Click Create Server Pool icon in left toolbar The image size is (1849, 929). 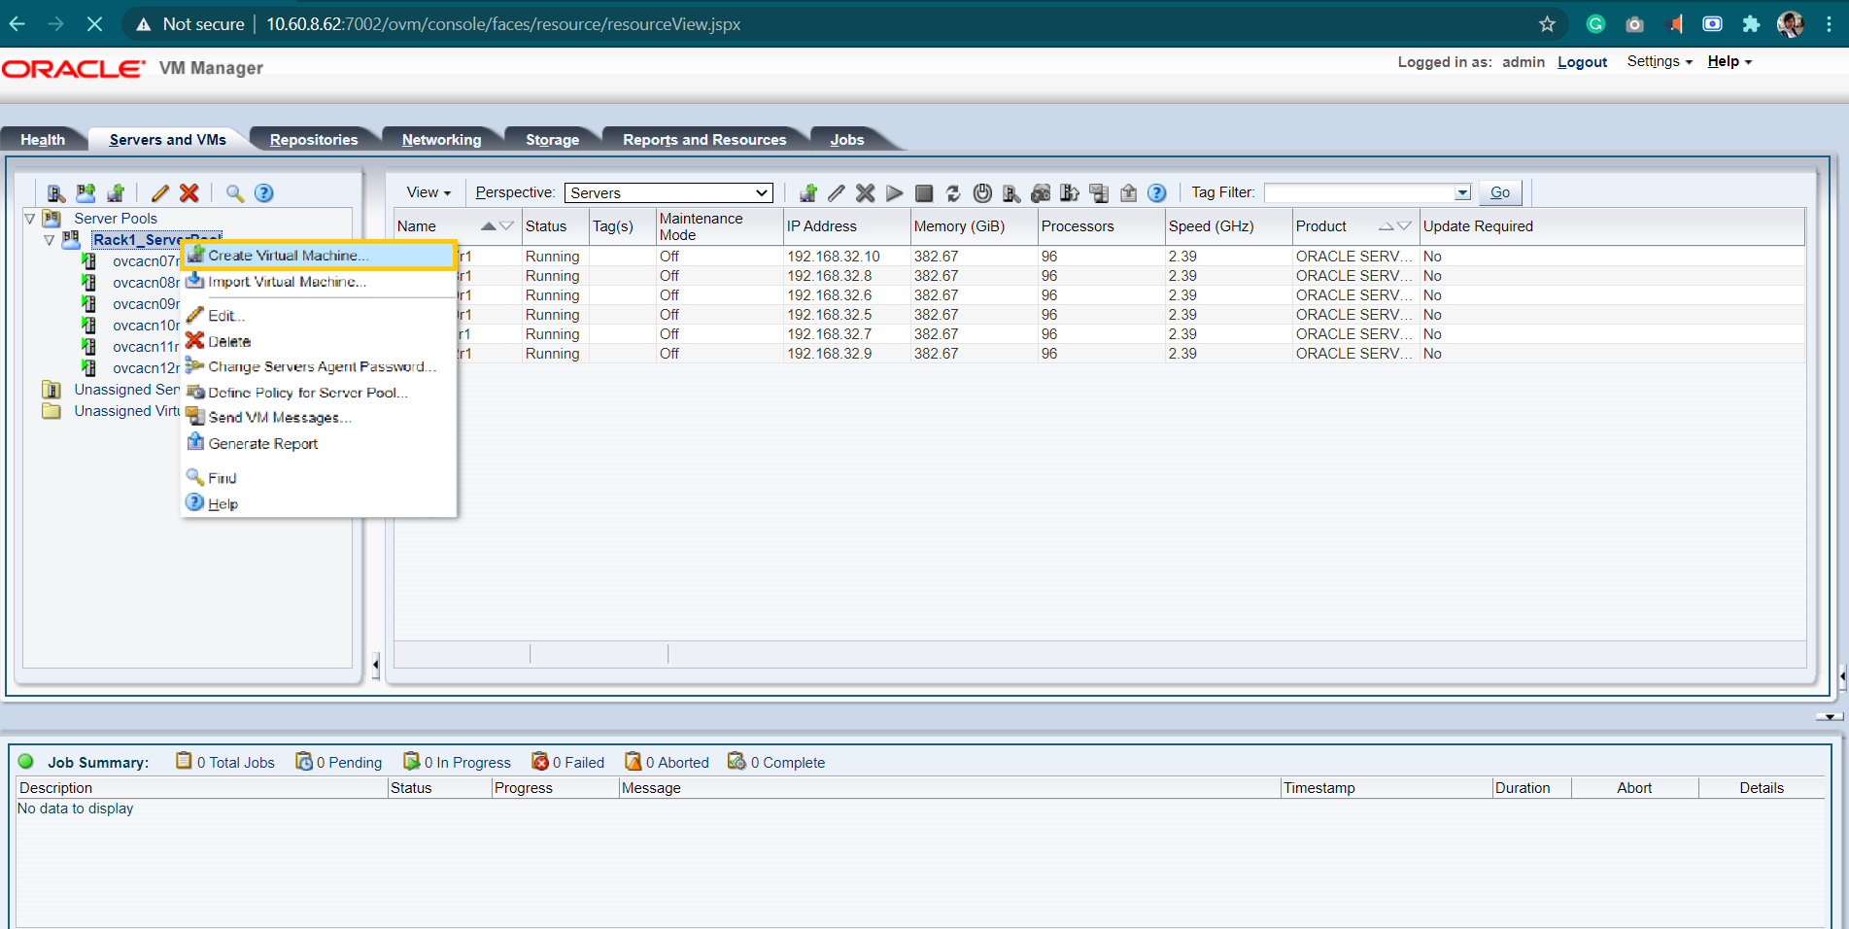[86, 192]
